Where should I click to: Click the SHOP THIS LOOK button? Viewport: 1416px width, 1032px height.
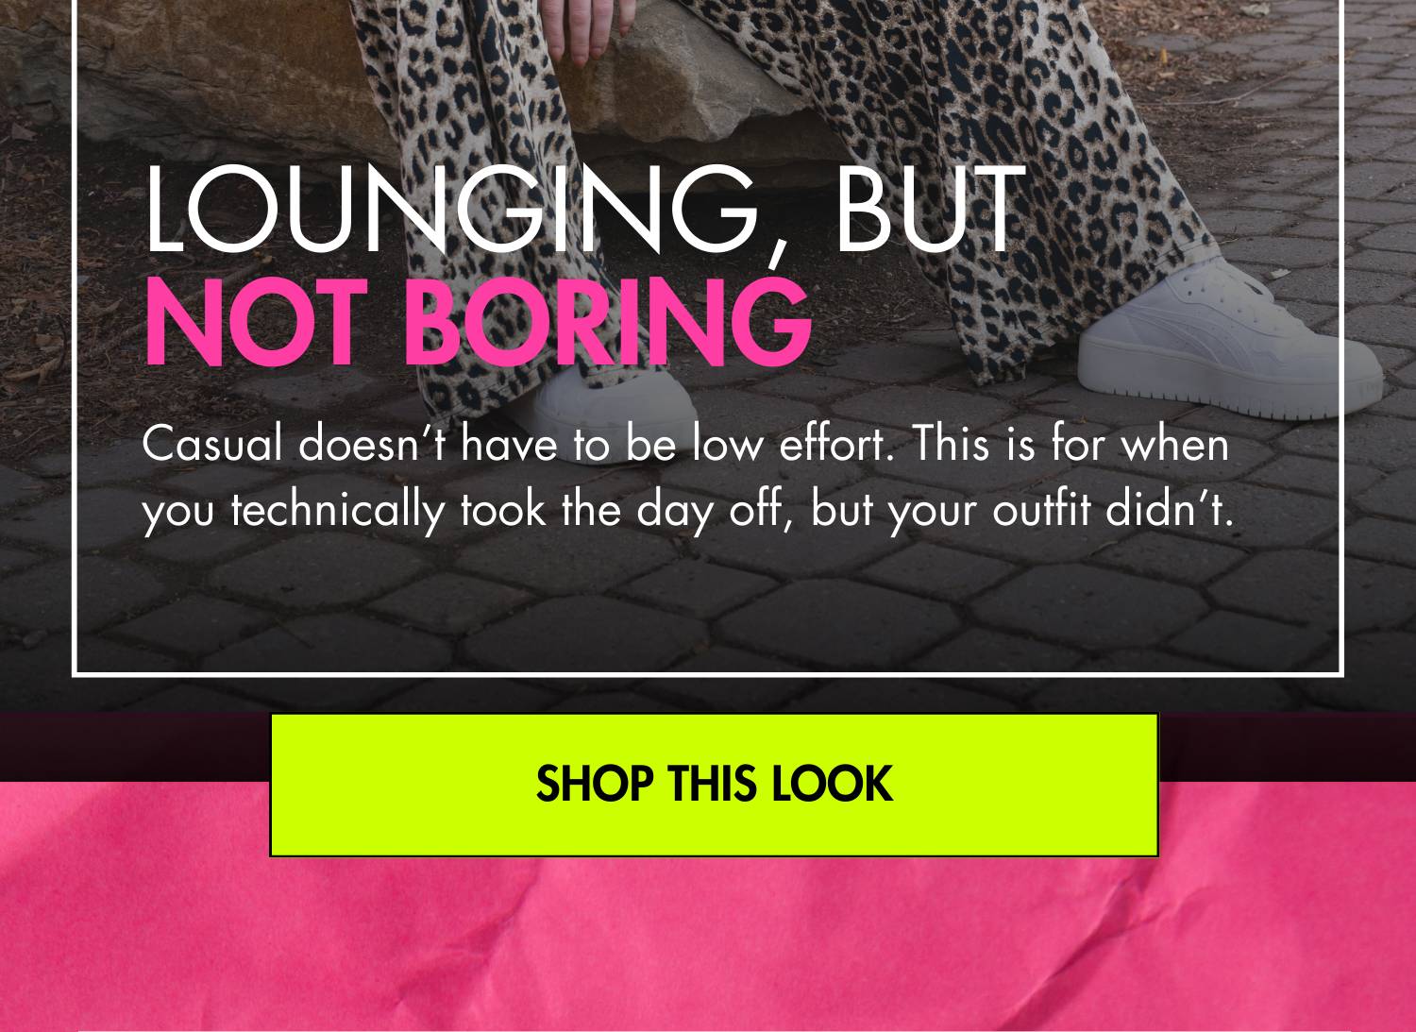[x=714, y=785]
